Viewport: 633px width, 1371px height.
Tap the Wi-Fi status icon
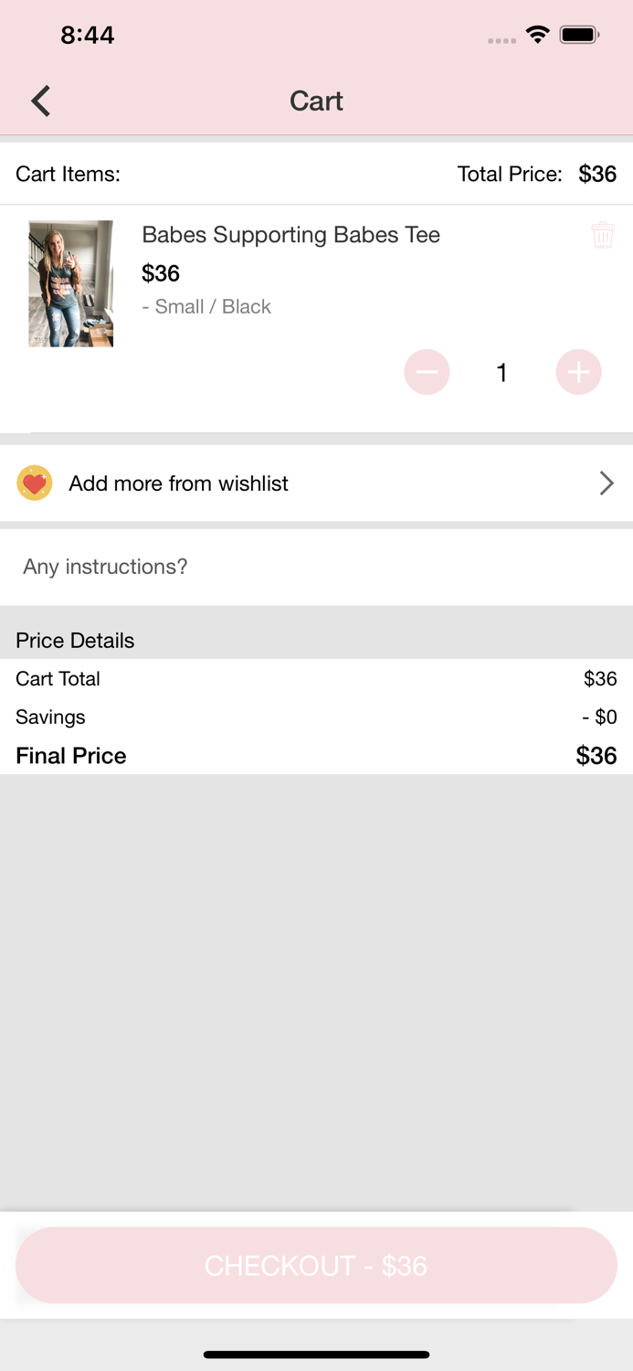[538, 35]
